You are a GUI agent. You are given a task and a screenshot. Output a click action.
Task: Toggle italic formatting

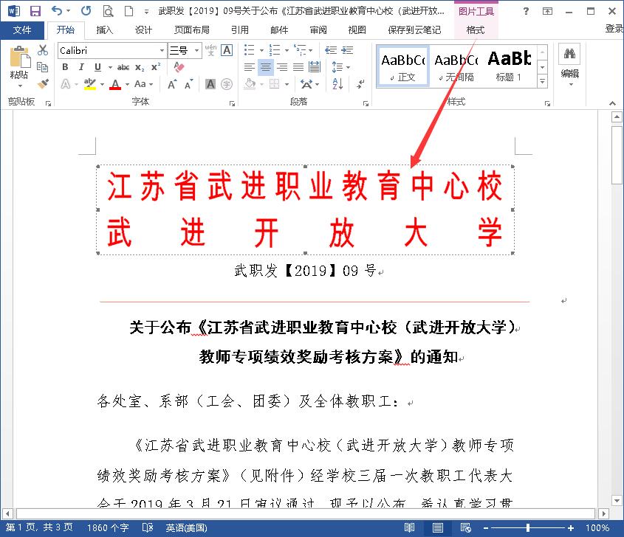[81, 66]
